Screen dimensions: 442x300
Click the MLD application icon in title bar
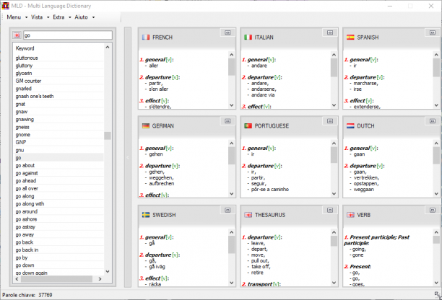[5, 6]
